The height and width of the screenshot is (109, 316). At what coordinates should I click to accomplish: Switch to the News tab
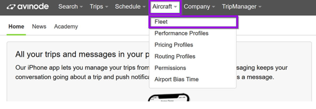tap(39, 26)
